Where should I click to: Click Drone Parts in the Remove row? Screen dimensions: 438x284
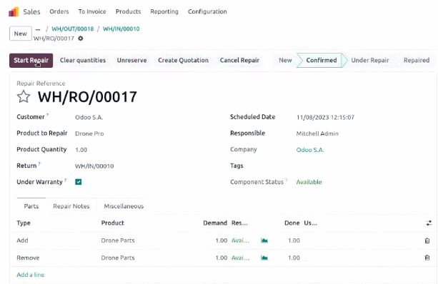click(x=118, y=258)
